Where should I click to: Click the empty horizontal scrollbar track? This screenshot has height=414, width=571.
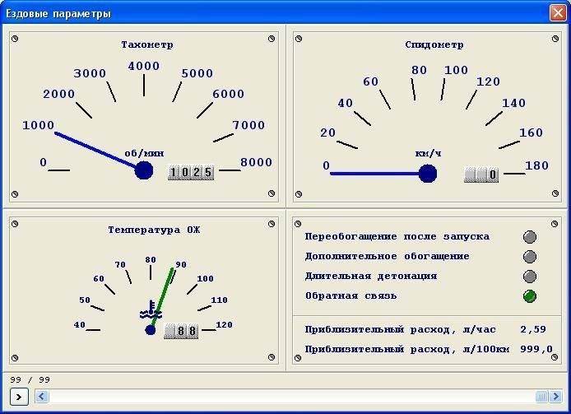point(288,397)
